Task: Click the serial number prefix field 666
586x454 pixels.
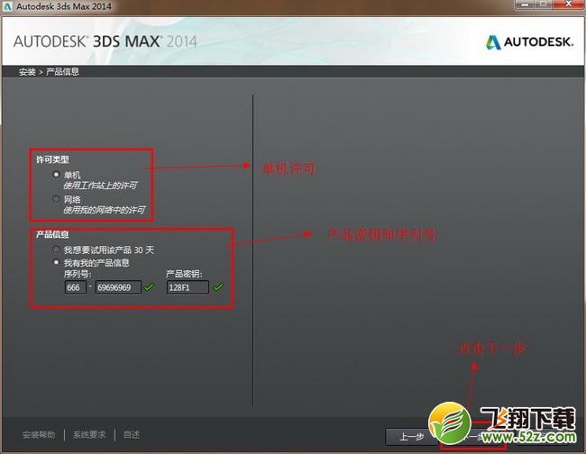Action: pyautogui.click(x=76, y=287)
